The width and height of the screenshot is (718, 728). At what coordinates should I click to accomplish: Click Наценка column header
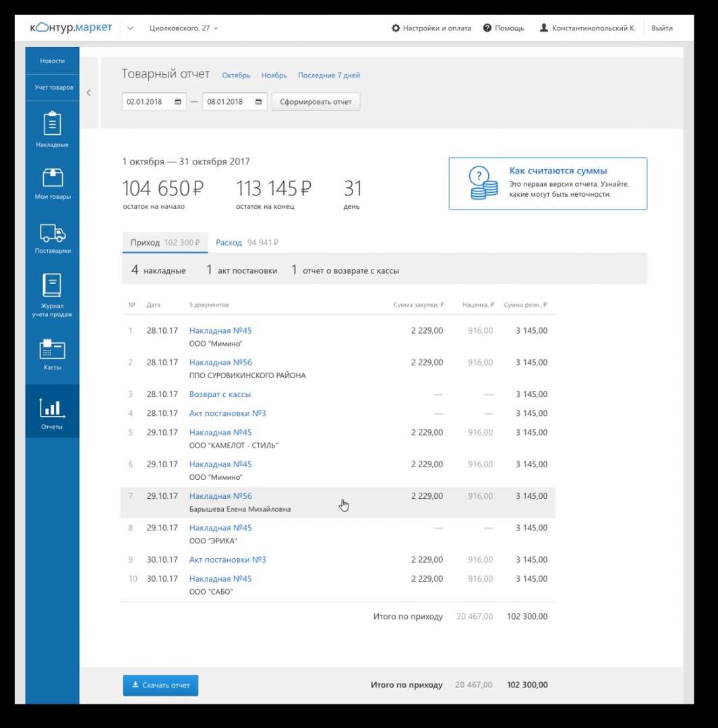(x=478, y=305)
